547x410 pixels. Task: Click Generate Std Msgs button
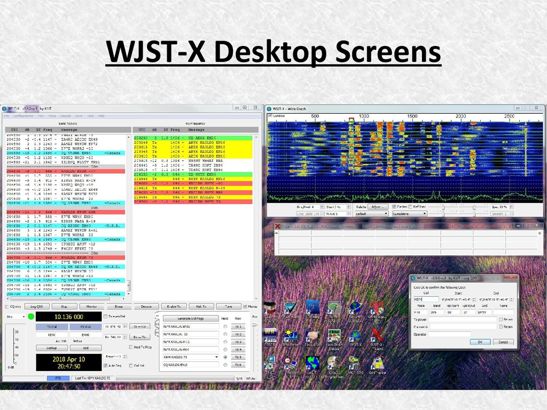point(191,319)
